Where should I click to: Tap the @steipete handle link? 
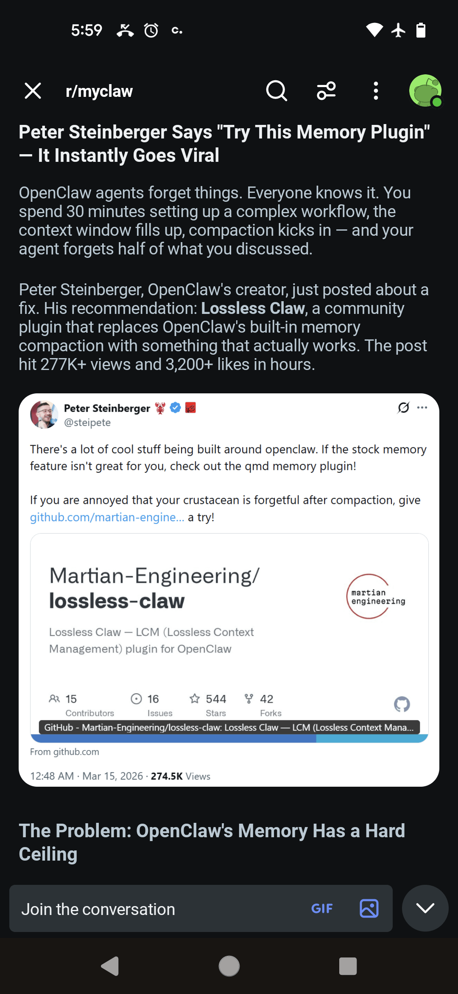click(x=87, y=423)
